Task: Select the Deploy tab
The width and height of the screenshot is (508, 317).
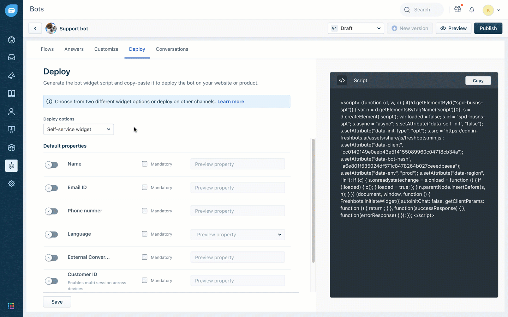Action: (x=137, y=49)
